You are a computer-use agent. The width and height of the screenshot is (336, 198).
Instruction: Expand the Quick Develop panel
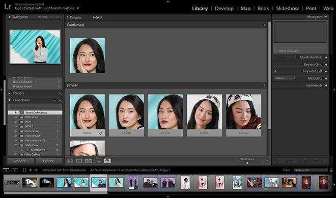pyautogui.click(x=326, y=57)
